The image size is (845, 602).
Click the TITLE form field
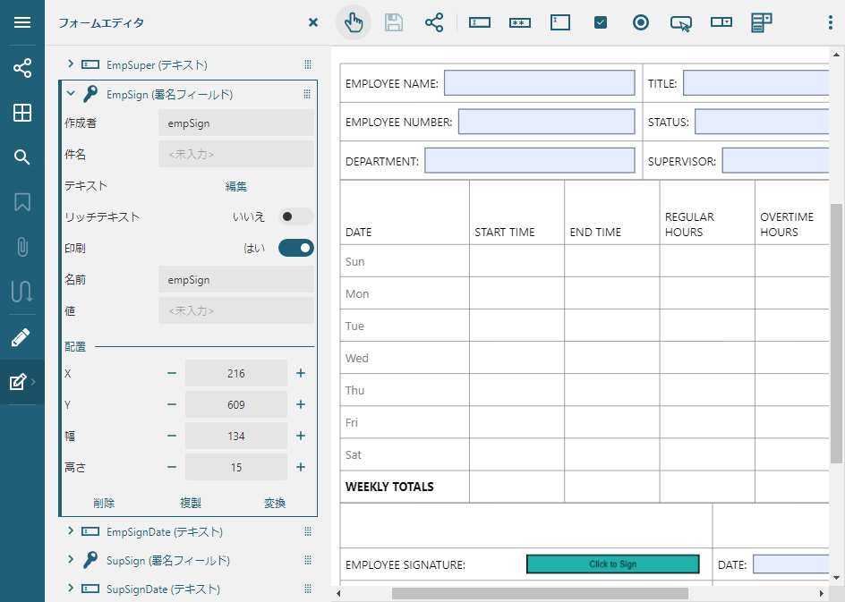756,82
